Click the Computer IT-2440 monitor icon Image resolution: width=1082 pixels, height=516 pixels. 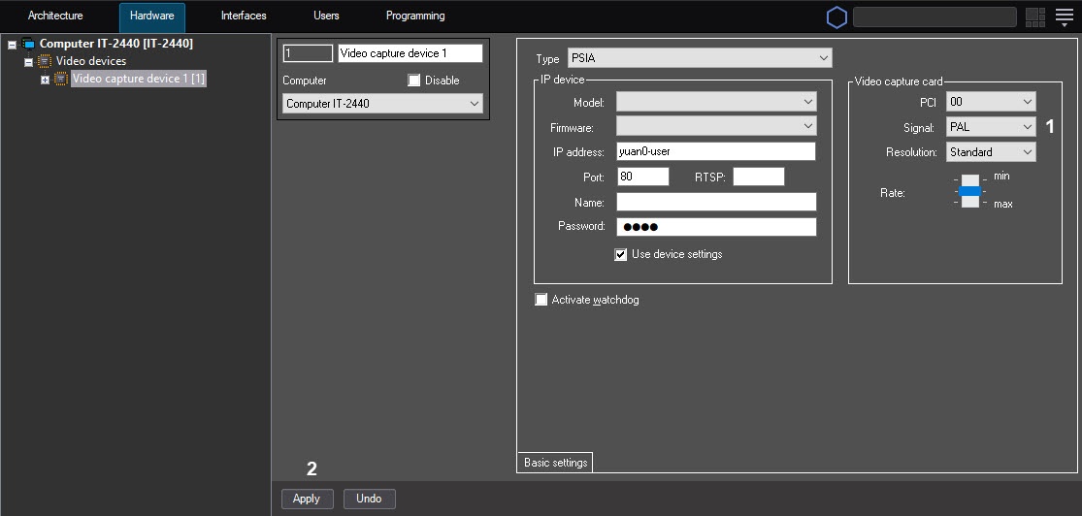[x=28, y=44]
